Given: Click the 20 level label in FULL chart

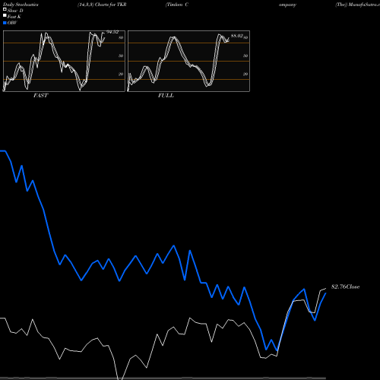Looking at the screenshot, I should click(245, 74).
